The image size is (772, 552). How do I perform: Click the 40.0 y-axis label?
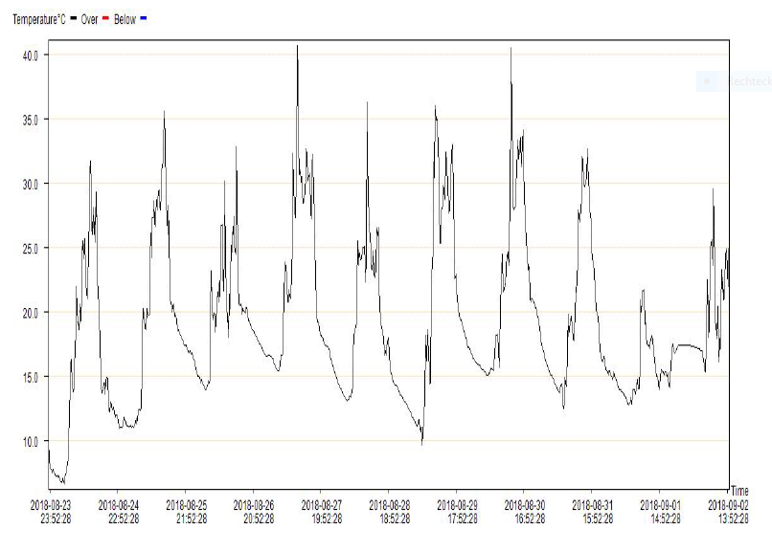(x=30, y=55)
